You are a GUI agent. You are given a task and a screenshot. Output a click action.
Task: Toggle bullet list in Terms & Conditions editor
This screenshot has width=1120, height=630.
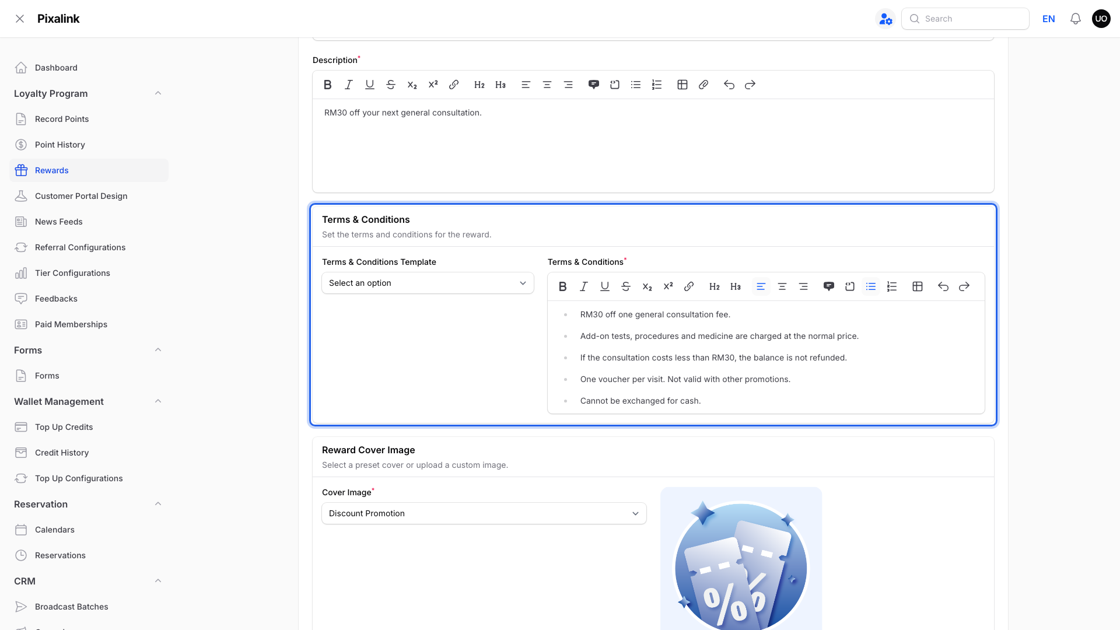coord(871,286)
